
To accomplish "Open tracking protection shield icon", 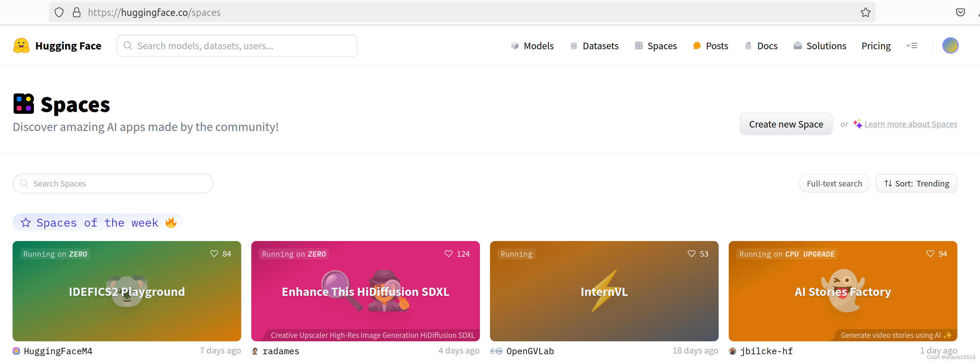I will 59,13.
